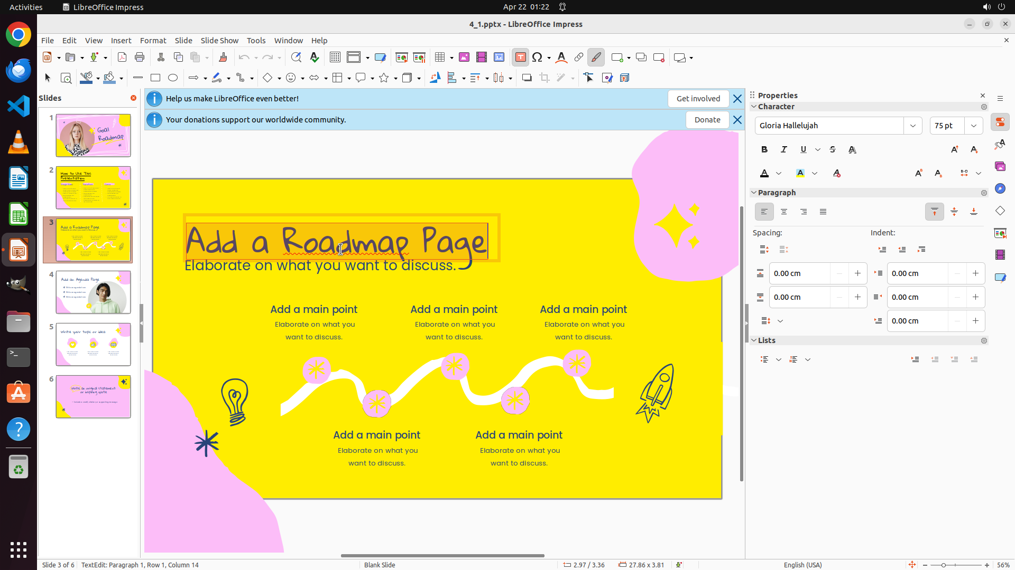Click the Insert Text Box toolbar icon
The width and height of the screenshot is (1015, 570).
(520, 58)
